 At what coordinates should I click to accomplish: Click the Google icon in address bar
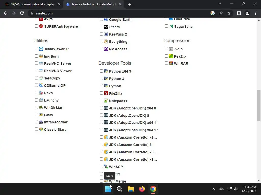click(x=213, y=13)
